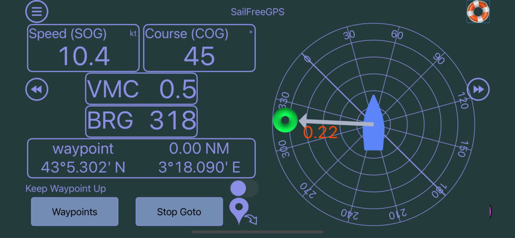Tap the waypoint coordinates panel
Screen dimensions: 515x238
pos(141,158)
